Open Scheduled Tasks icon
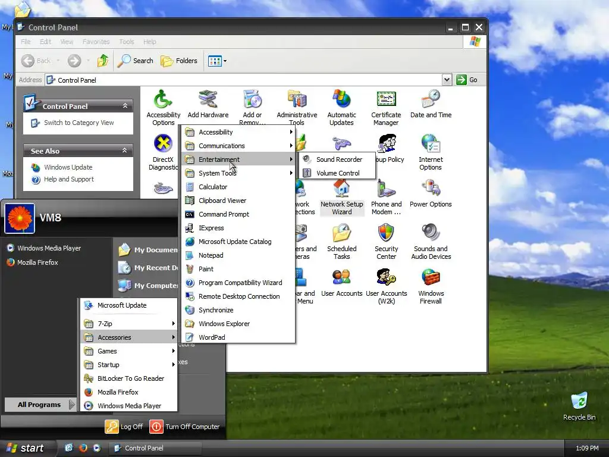 341,242
